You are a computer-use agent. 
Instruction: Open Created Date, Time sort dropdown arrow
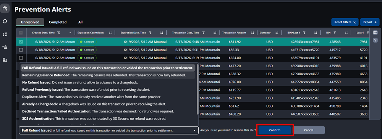click(x=70, y=33)
